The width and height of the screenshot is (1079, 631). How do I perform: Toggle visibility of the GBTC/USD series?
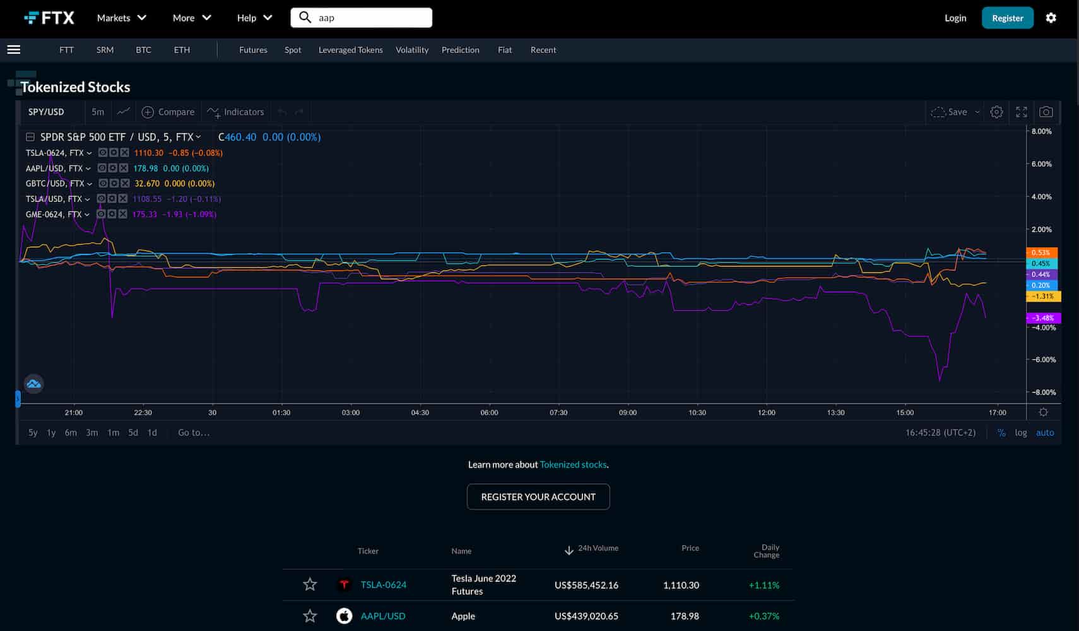click(x=102, y=183)
